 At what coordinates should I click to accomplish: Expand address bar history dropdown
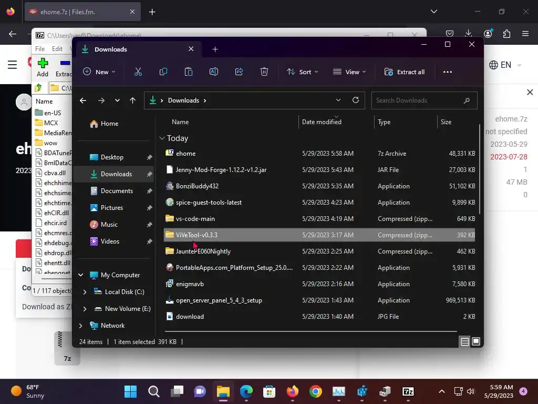coord(338,100)
